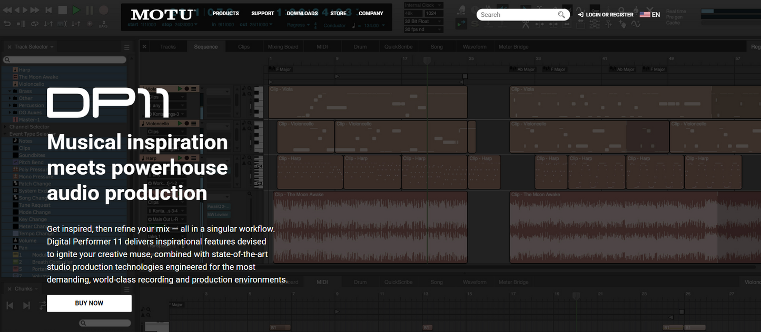
Task: Toggle playback enable on the Harp track
Action: [180, 158]
